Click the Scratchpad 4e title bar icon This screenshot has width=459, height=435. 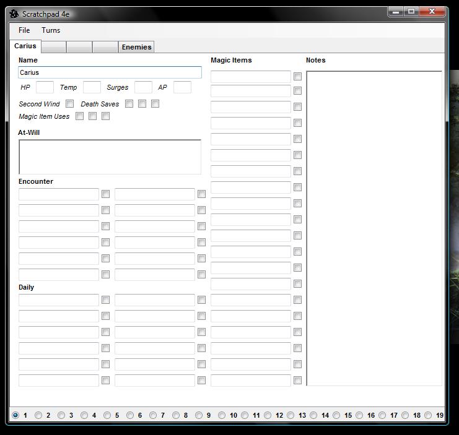click(x=15, y=14)
